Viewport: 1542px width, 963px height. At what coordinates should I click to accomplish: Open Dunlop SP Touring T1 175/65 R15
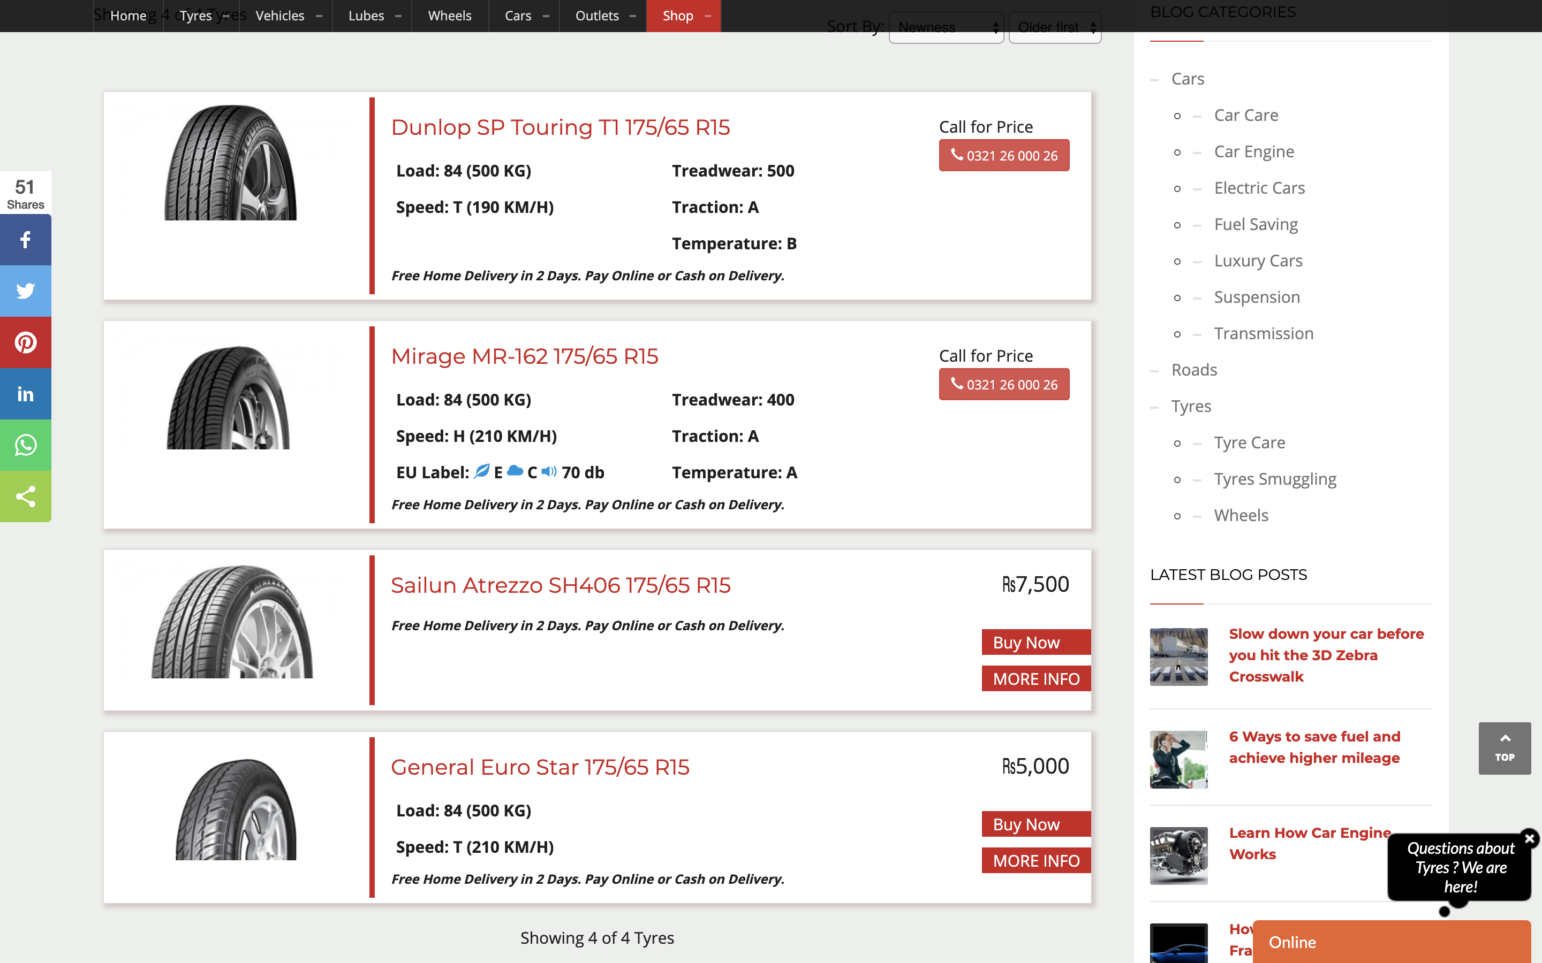point(560,127)
